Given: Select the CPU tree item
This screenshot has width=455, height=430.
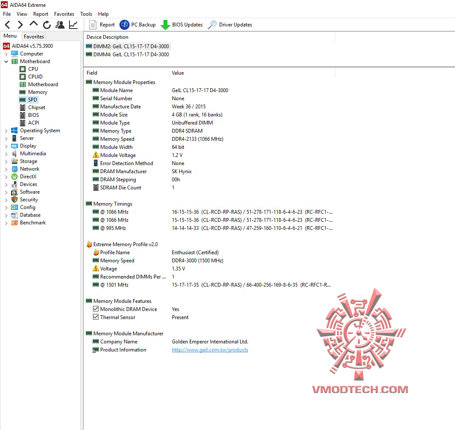Looking at the screenshot, I should click(33, 69).
